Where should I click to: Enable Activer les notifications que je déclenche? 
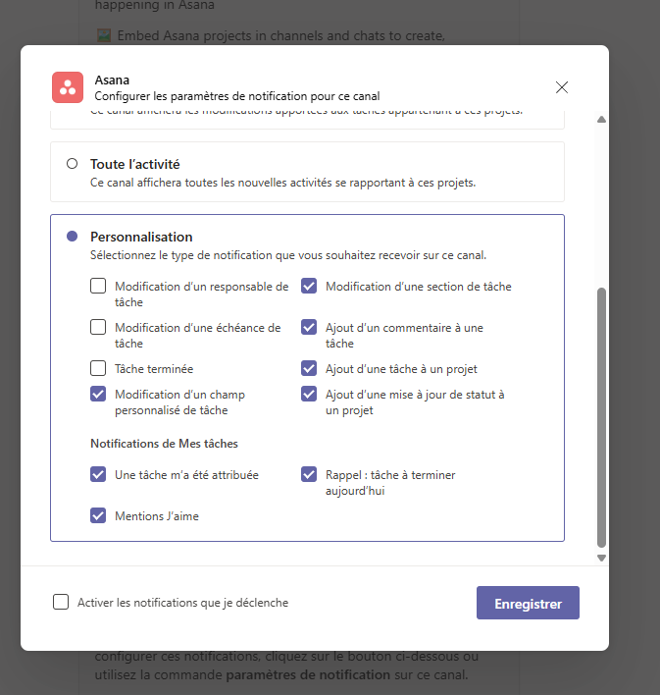(61, 602)
